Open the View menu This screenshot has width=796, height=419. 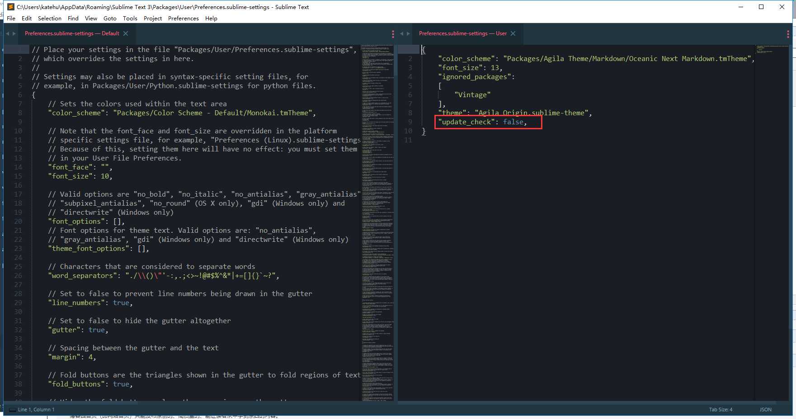point(91,19)
